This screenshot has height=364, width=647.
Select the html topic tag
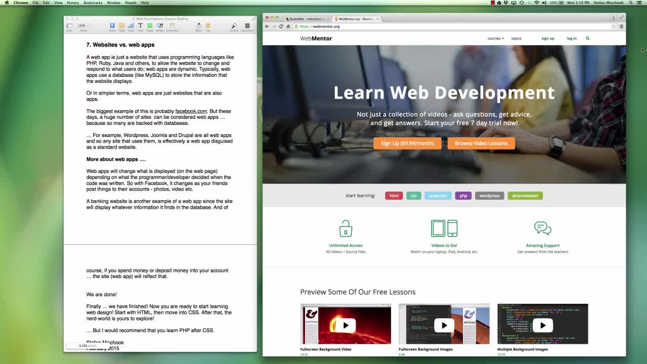tap(394, 196)
